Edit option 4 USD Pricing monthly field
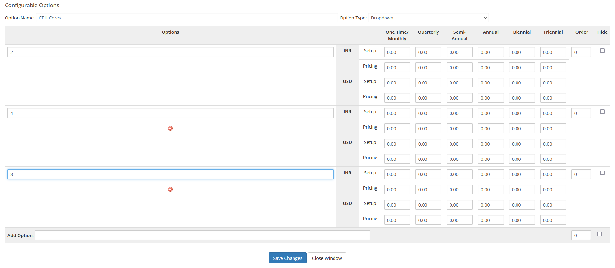 397,159
